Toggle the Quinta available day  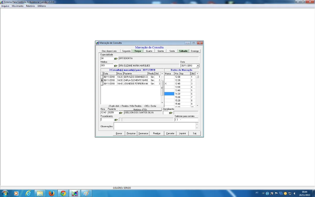coord(160,51)
